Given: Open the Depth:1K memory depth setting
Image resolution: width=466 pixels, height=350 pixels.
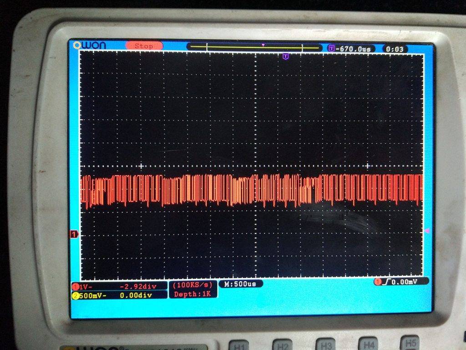Looking at the screenshot, I should coord(193,294).
